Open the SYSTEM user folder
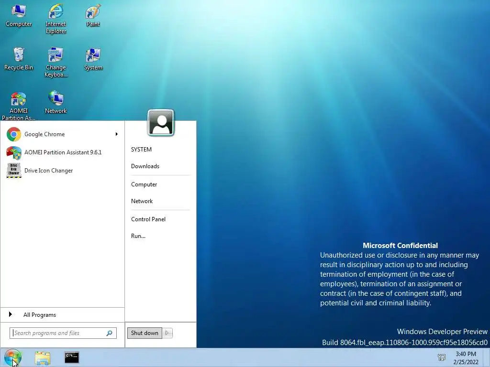 (141, 150)
